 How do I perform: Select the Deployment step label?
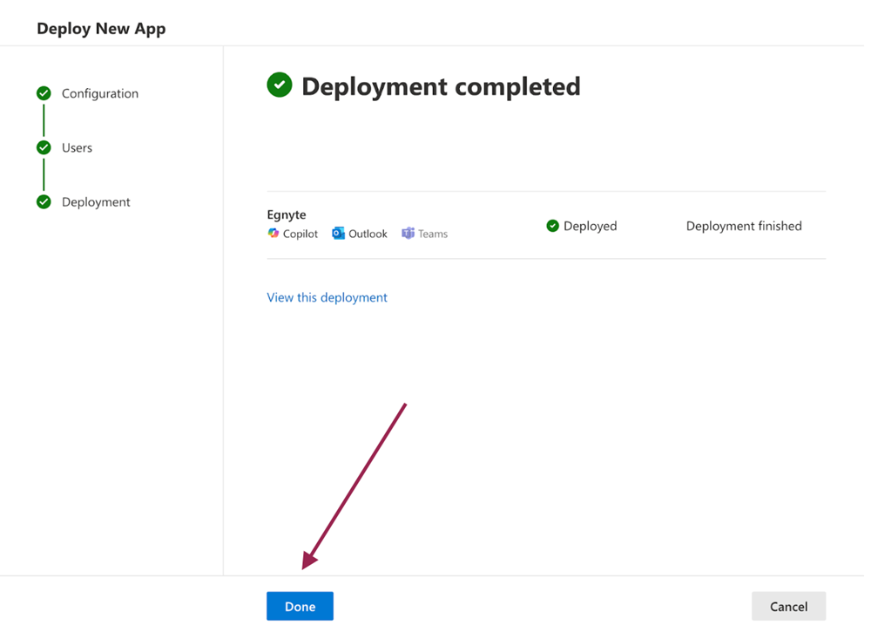click(96, 201)
